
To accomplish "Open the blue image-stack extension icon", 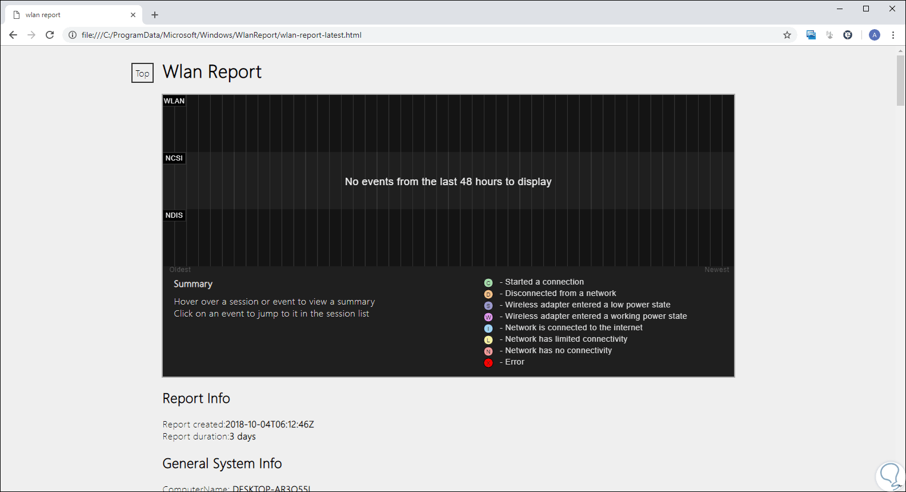I will tap(811, 35).
